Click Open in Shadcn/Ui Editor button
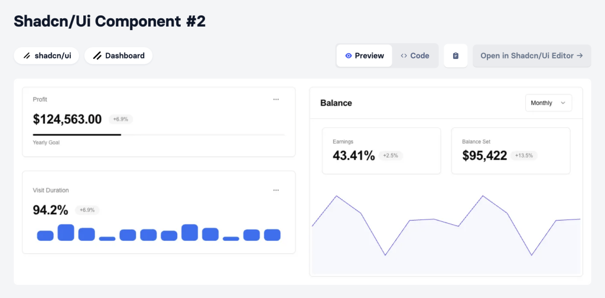 pyautogui.click(x=531, y=55)
